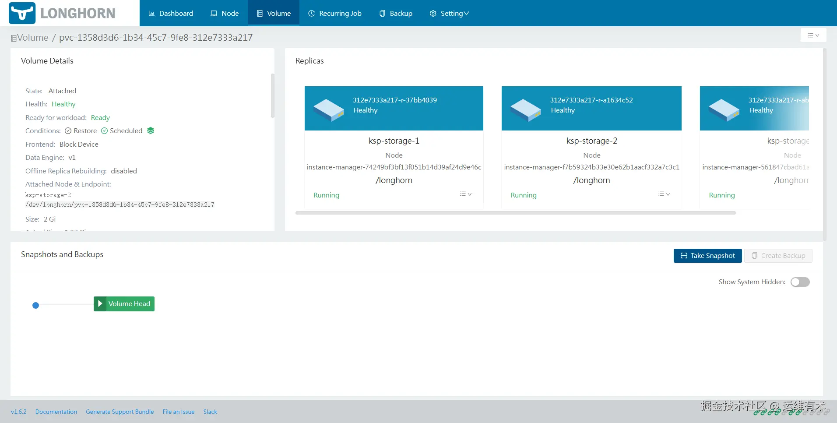
Task: Select the Volume nav tab
Action: pyautogui.click(x=274, y=13)
